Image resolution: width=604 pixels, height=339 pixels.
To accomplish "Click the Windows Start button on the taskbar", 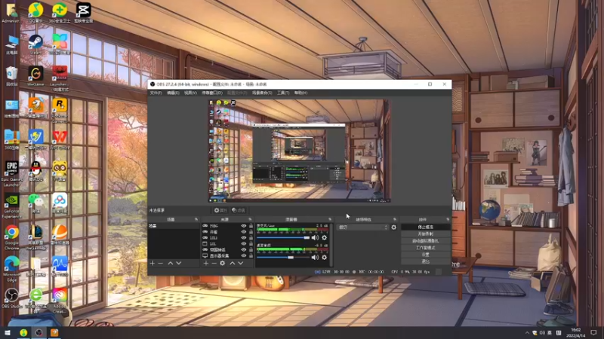I will click(8, 332).
